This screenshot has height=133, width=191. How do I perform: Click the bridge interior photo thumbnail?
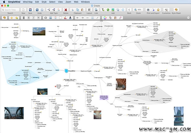tap(14, 113)
